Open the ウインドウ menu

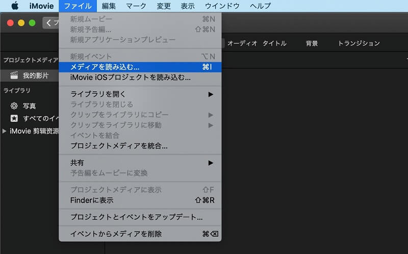click(x=222, y=6)
